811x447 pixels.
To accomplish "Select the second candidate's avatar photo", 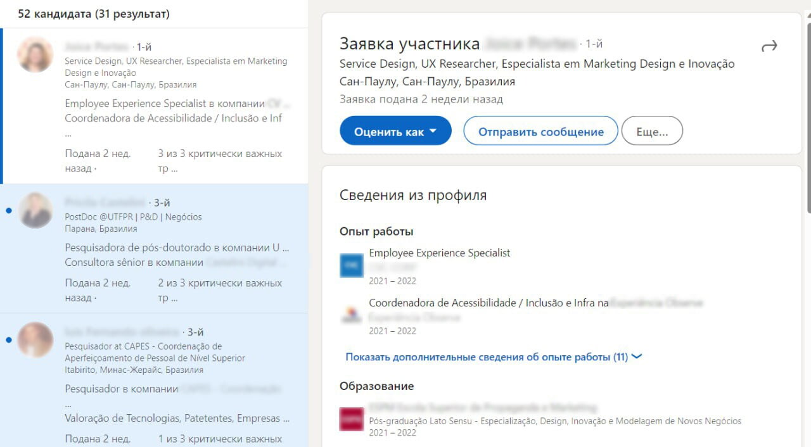I will click(35, 211).
